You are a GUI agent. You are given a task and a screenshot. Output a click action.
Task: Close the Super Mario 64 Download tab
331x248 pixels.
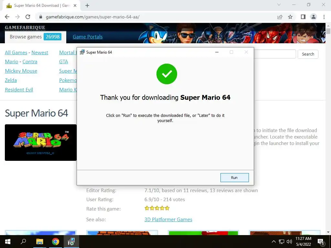[x=75, y=5]
